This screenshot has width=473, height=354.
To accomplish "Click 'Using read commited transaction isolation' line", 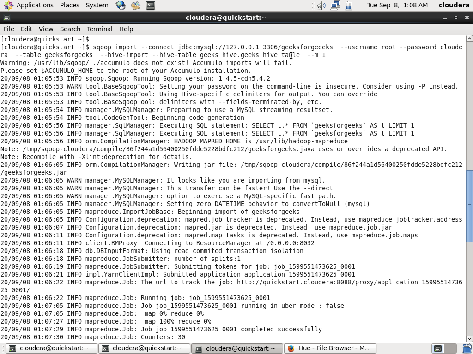I will pos(152,251).
